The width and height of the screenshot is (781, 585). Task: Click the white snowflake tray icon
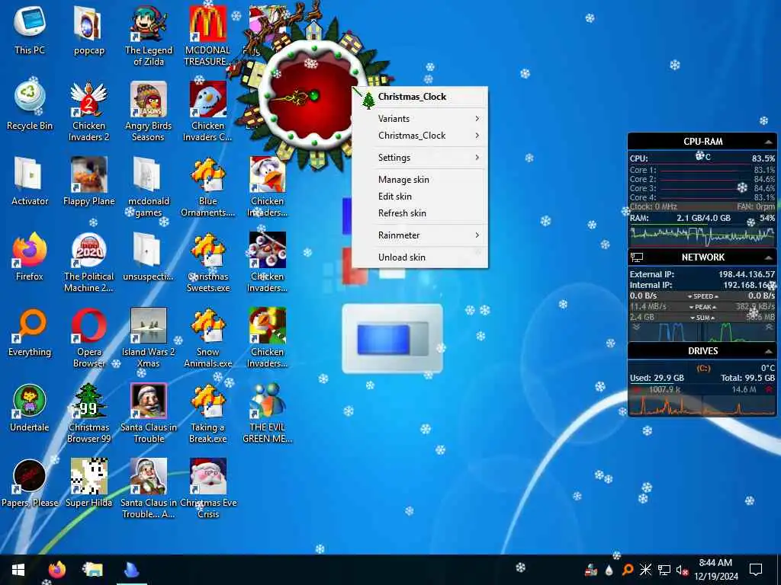(645, 570)
